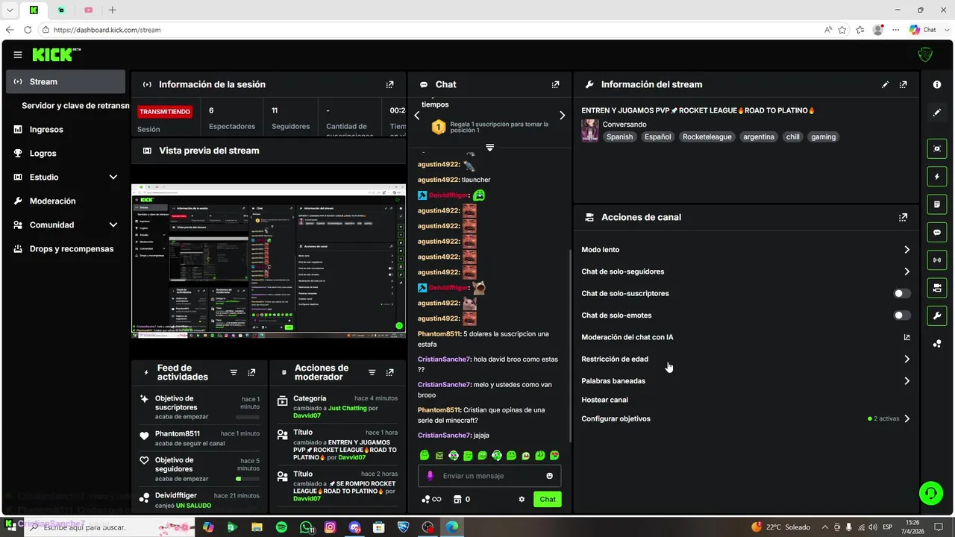Open Instagram from the taskbar
955x537 pixels.
tap(331, 527)
